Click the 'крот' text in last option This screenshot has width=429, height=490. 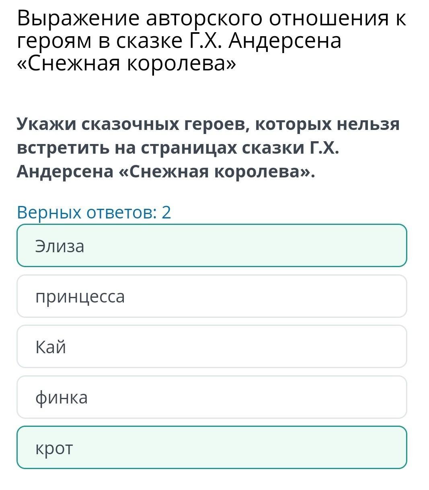54,448
